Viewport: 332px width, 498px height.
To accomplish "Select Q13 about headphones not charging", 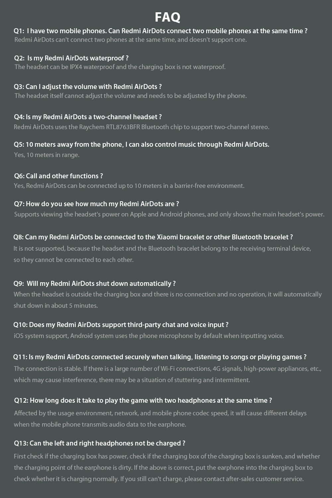I will (x=100, y=443).
